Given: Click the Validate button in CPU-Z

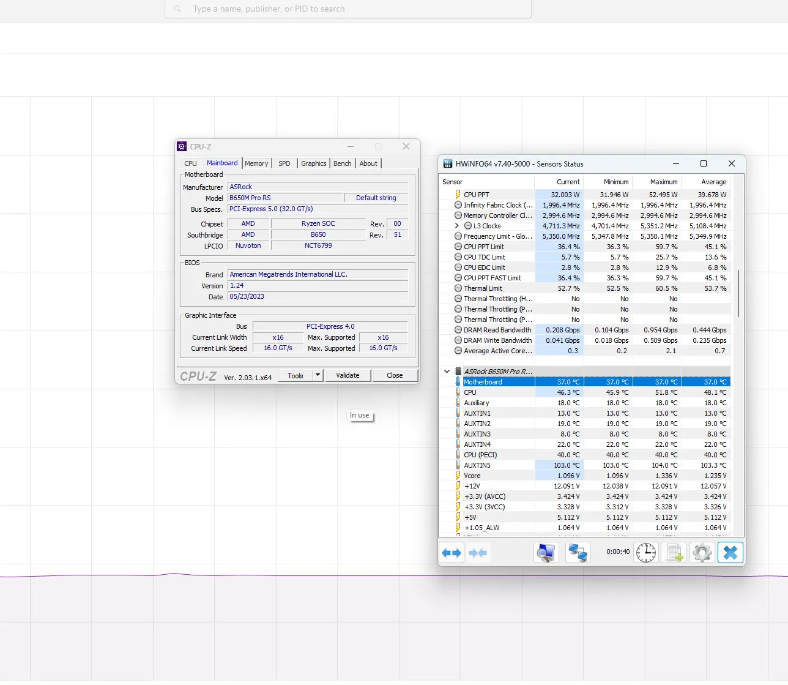Looking at the screenshot, I should (348, 375).
